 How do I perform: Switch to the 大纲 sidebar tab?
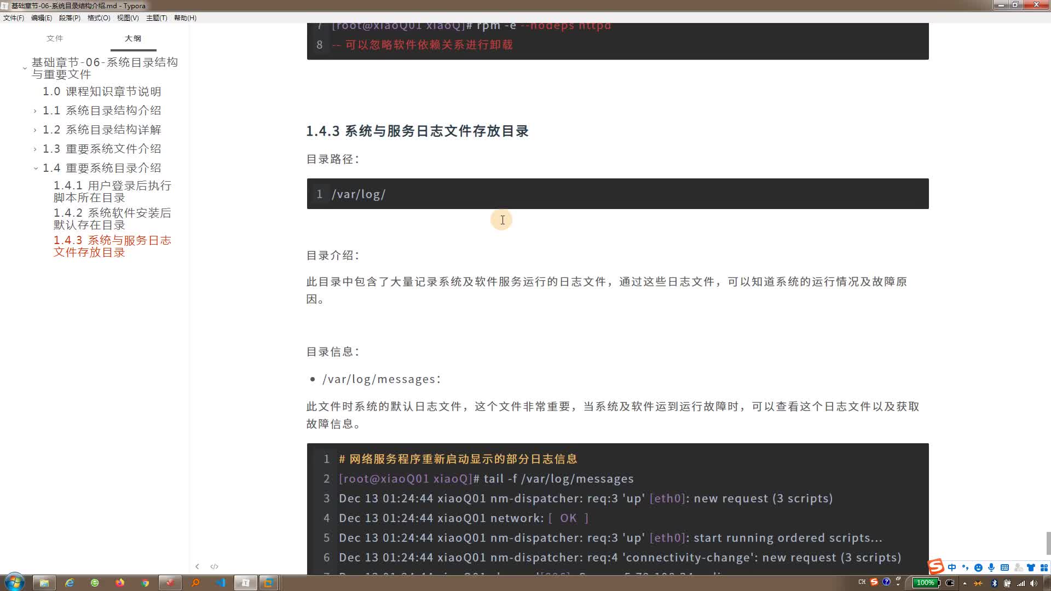click(x=133, y=38)
